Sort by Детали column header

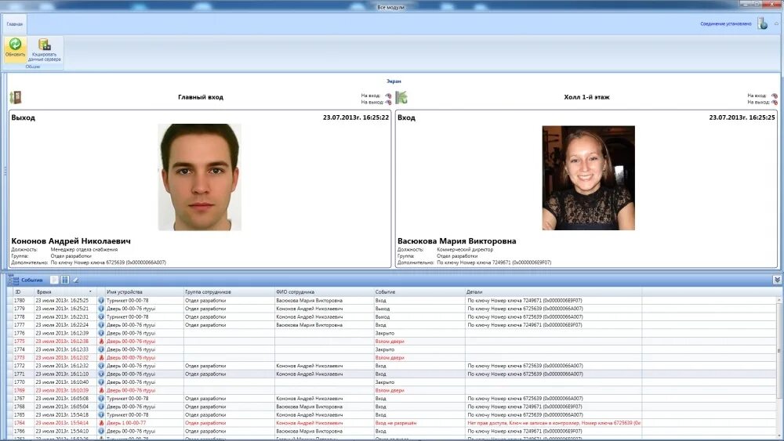[x=553, y=291]
